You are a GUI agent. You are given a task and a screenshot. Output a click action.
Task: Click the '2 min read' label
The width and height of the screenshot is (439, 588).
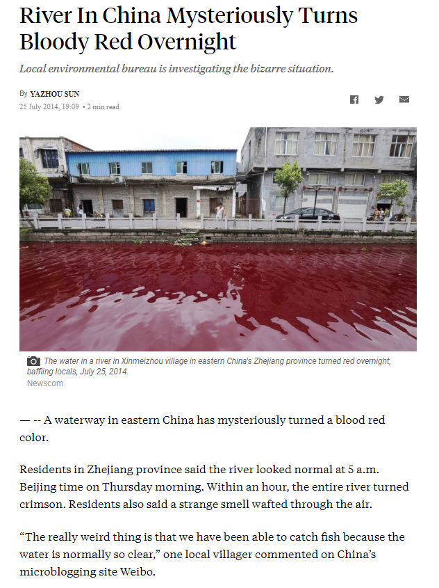[103, 107]
